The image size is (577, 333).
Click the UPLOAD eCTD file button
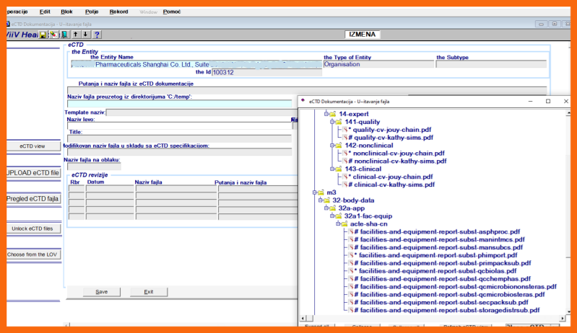[32, 173]
